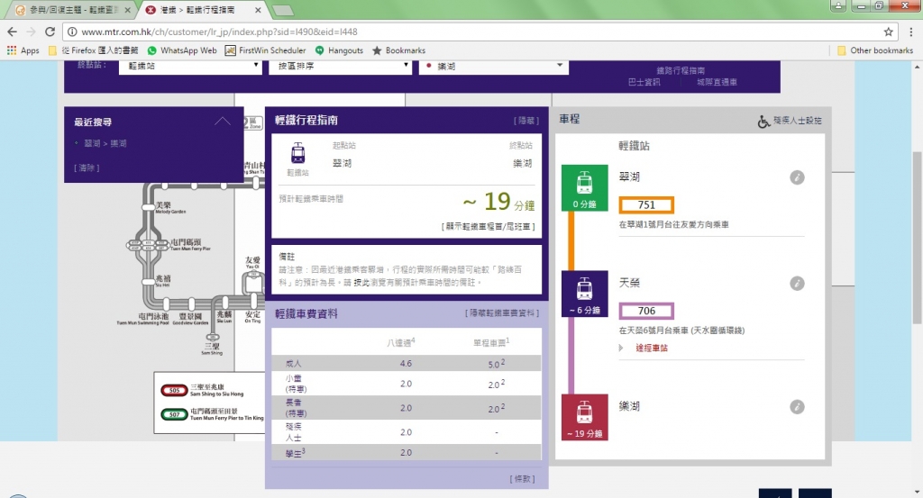The image size is (923, 498).
Task: Click 清除 to clear recent searches
Action: pyautogui.click(x=87, y=168)
